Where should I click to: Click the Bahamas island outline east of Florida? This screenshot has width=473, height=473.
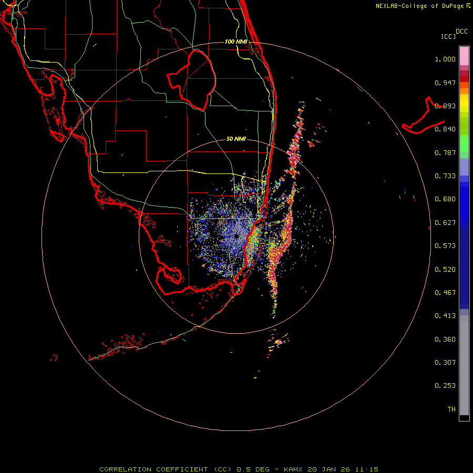point(423,116)
